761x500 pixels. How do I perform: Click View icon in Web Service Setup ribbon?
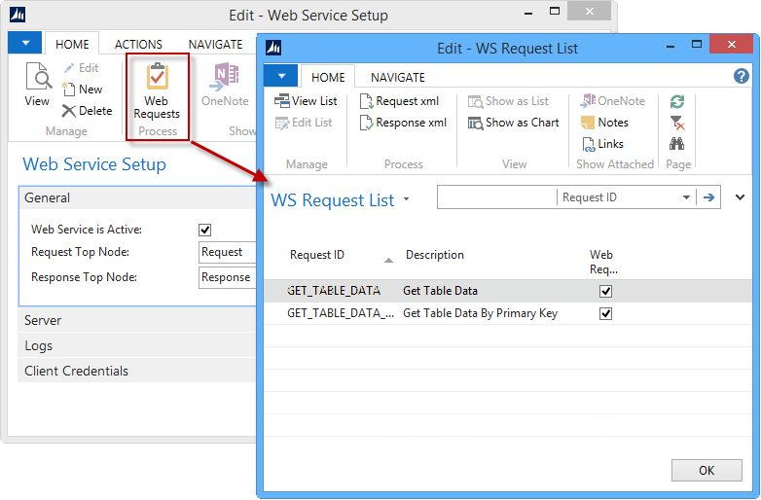[x=37, y=84]
